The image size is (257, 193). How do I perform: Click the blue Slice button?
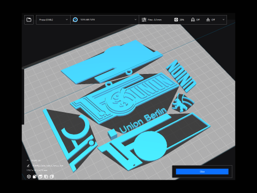point(202,172)
